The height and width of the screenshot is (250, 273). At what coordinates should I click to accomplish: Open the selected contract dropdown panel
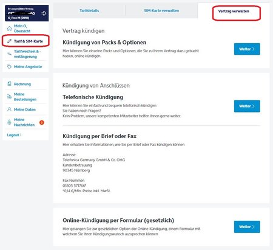pos(27,13)
